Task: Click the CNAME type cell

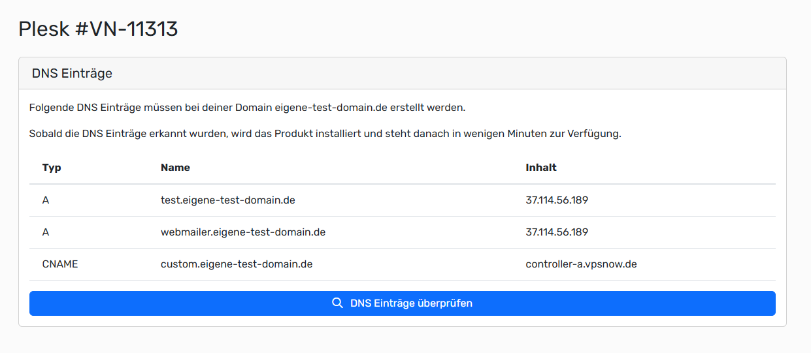Action: point(60,264)
